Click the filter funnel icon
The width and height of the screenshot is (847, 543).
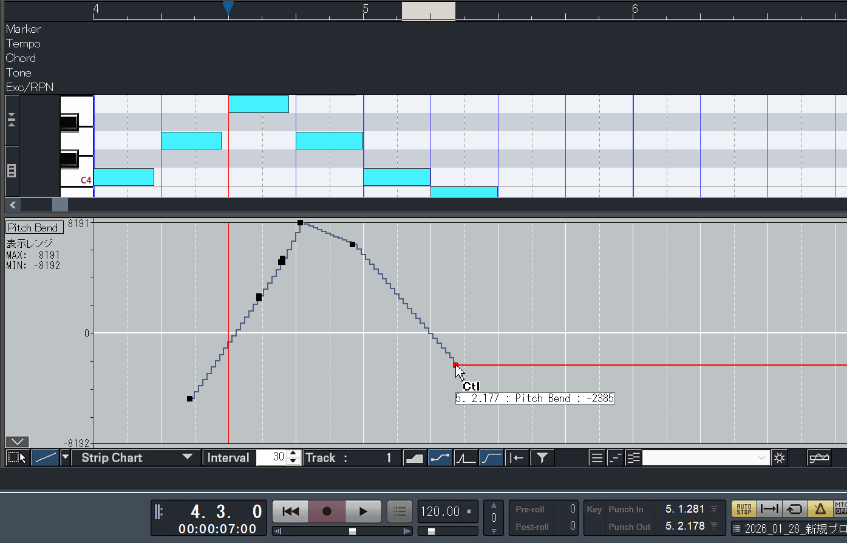[542, 458]
